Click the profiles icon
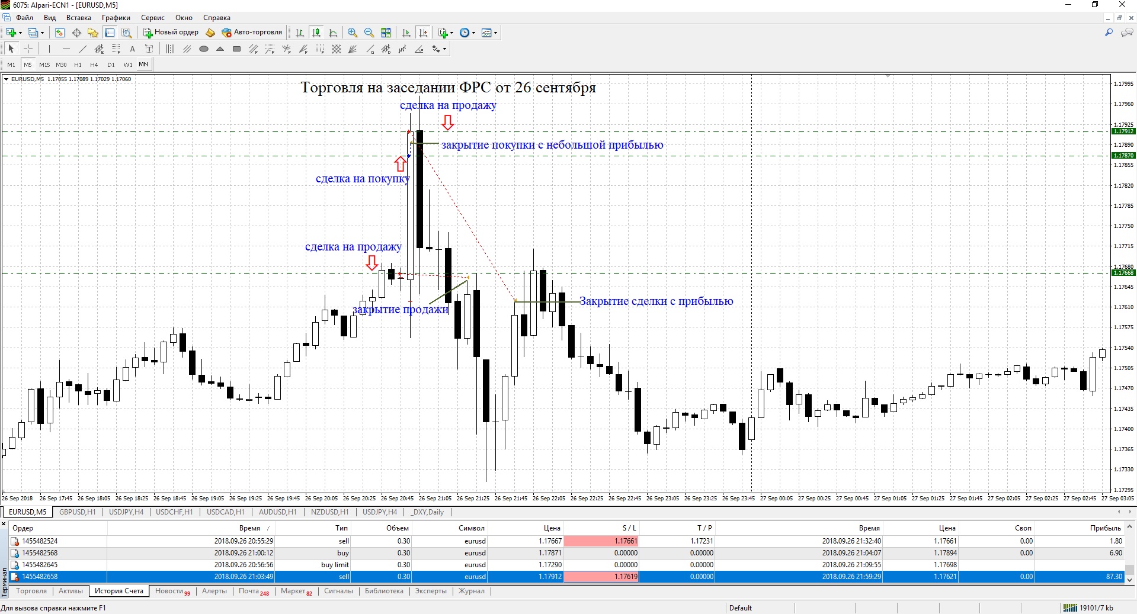This screenshot has height=614, width=1137. 33,33
